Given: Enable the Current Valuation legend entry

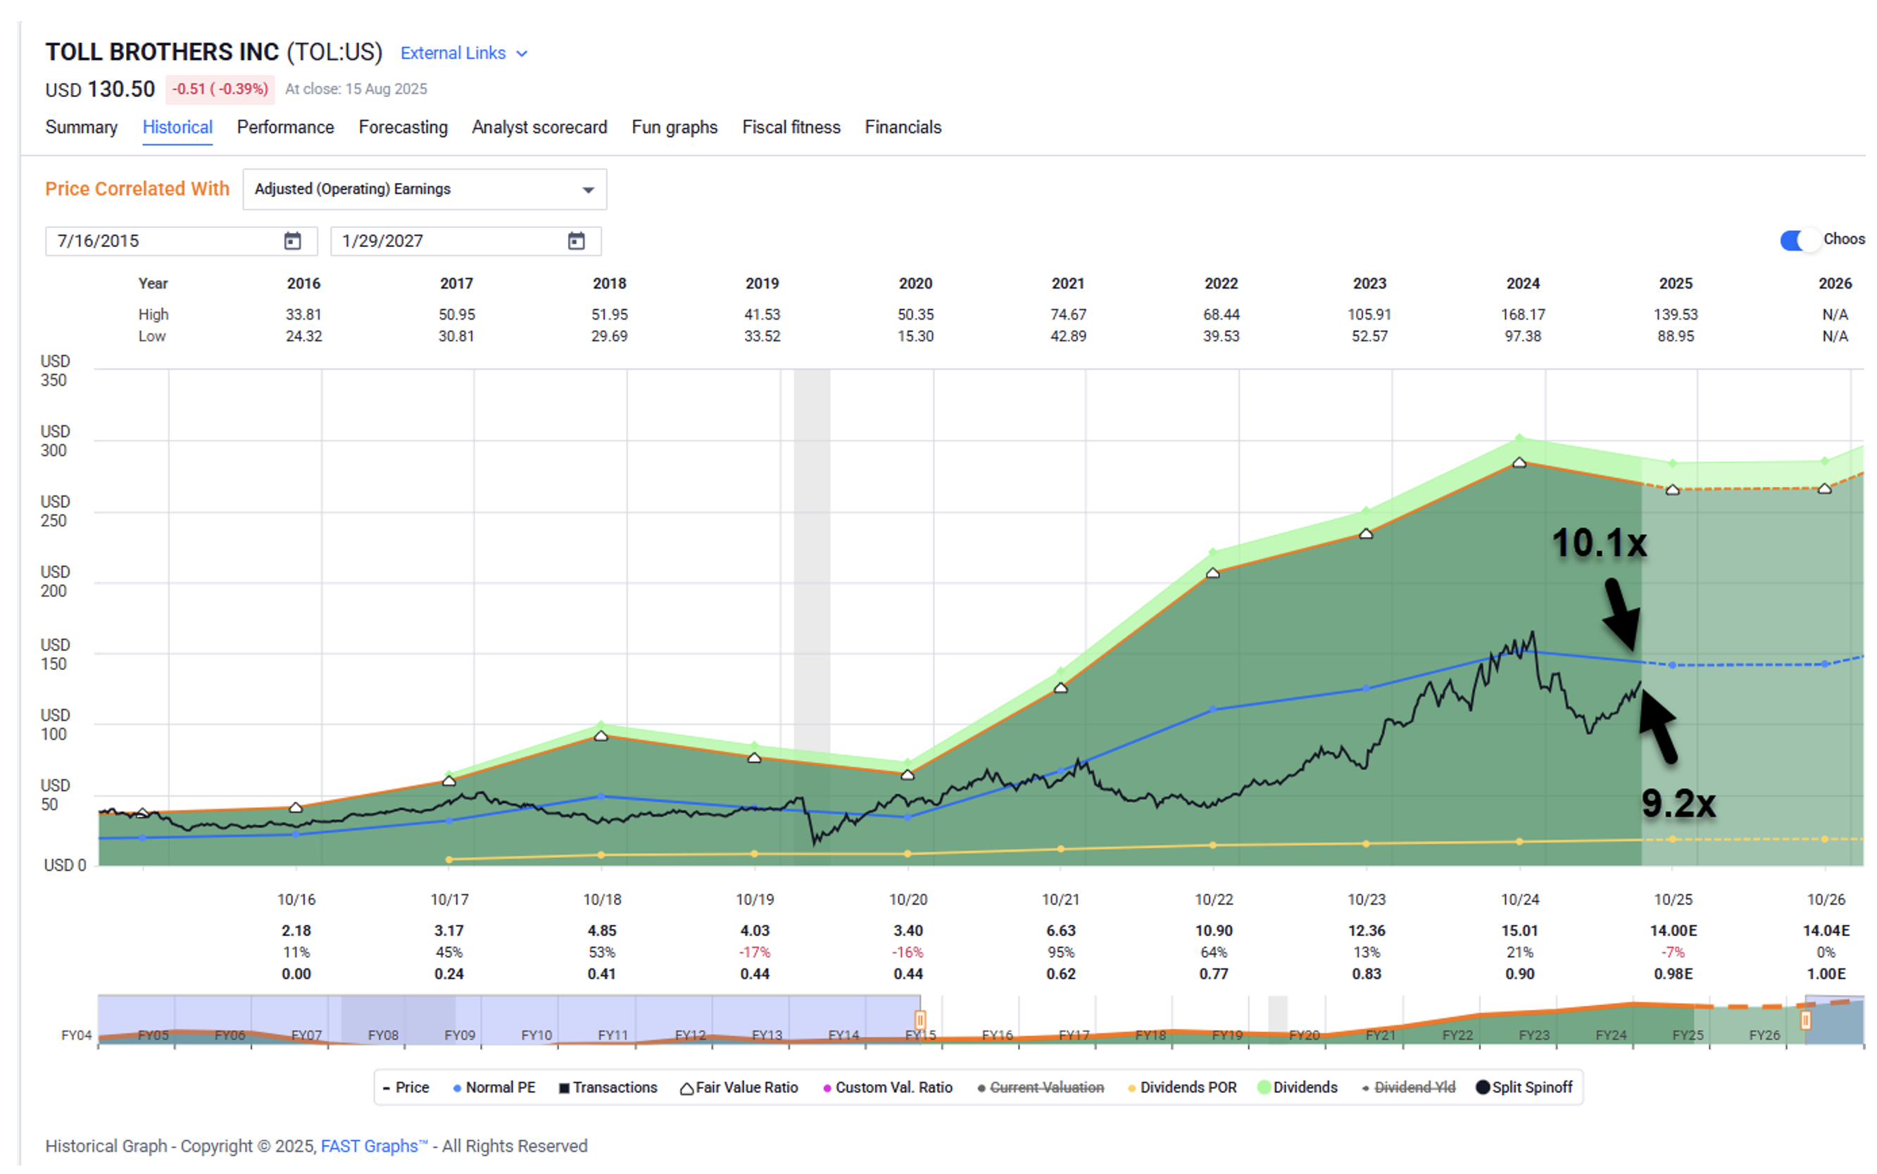Looking at the screenshot, I should 1040,1087.
